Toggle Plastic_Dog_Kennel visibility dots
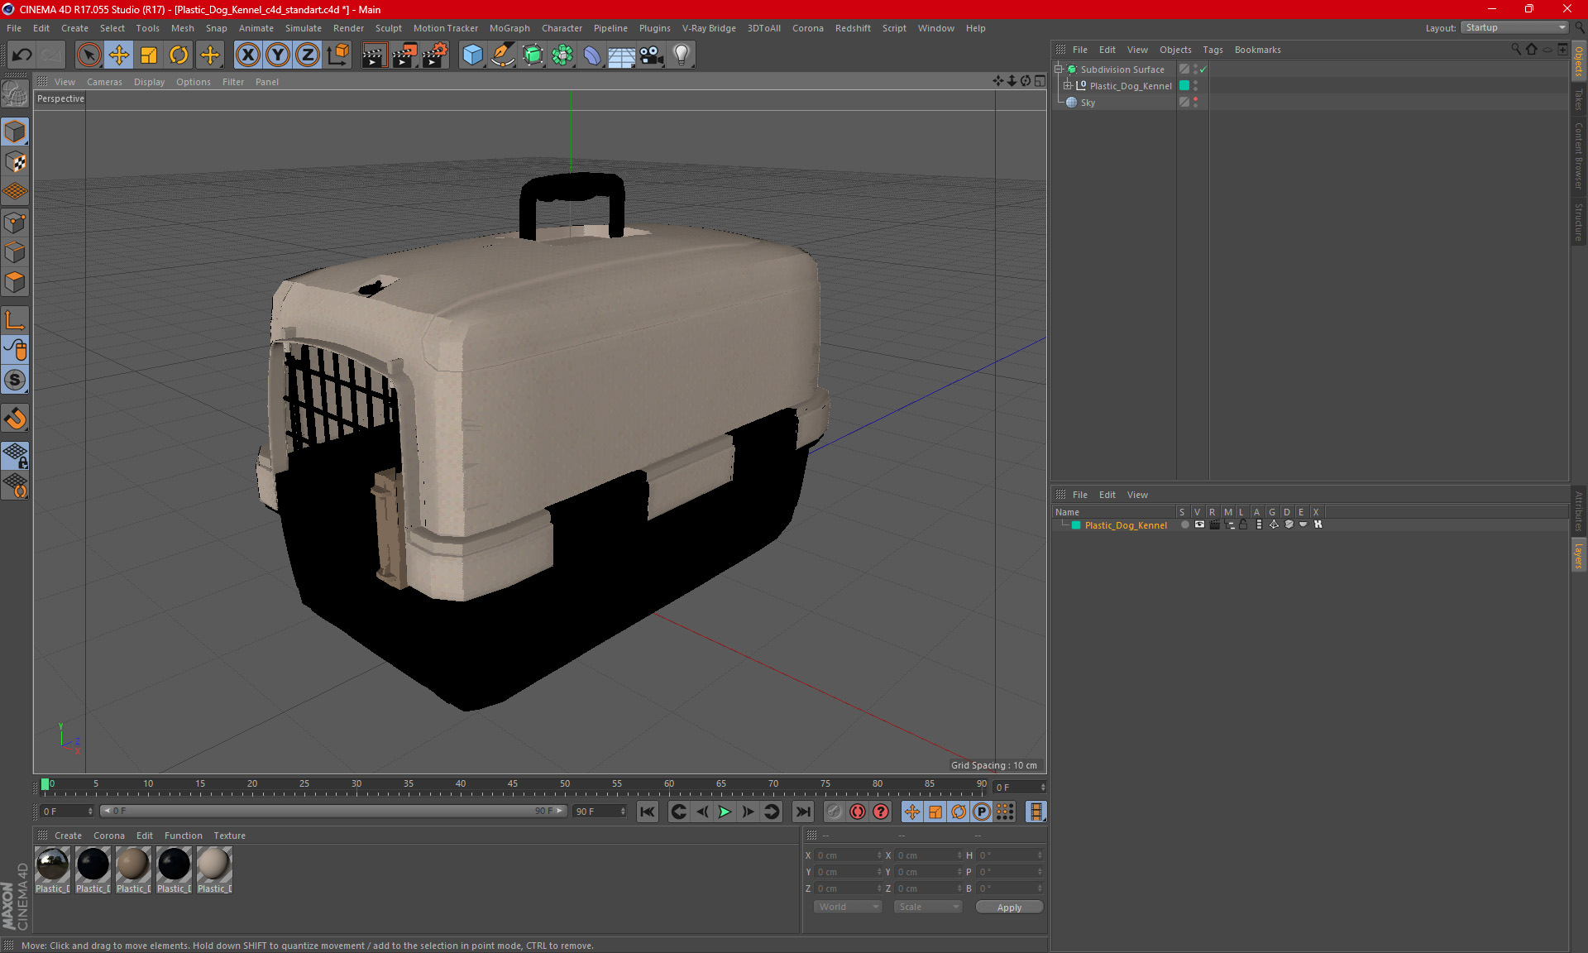This screenshot has width=1588, height=953. coord(1196,86)
